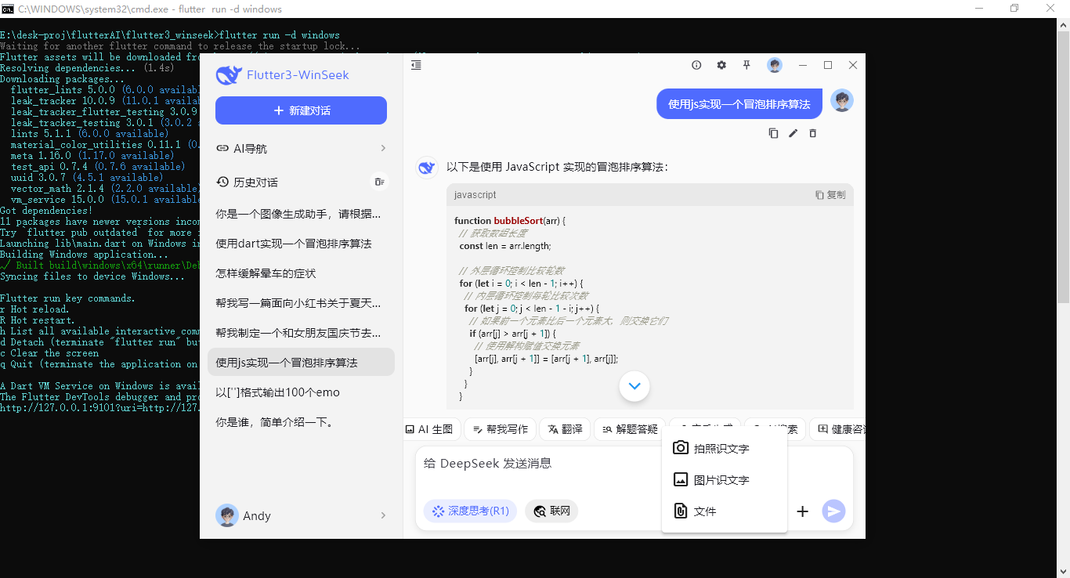Select the 解题答疑 quick chip
Viewport: 1070px width, 578px height.
(x=629, y=429)
